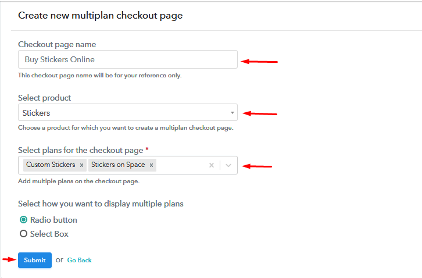The height and width of the screenshot is (278, 422).
Task: Choose the Radio button display option
Action: (24, 220)
